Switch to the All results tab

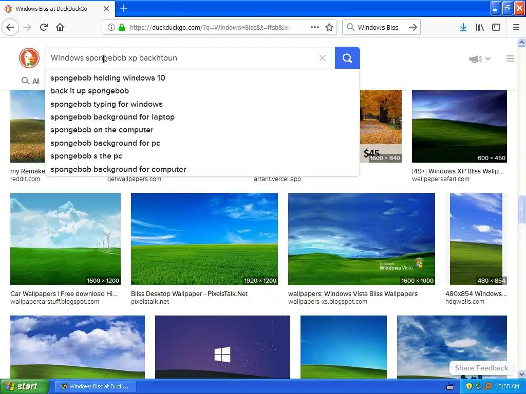coord(30,81)
